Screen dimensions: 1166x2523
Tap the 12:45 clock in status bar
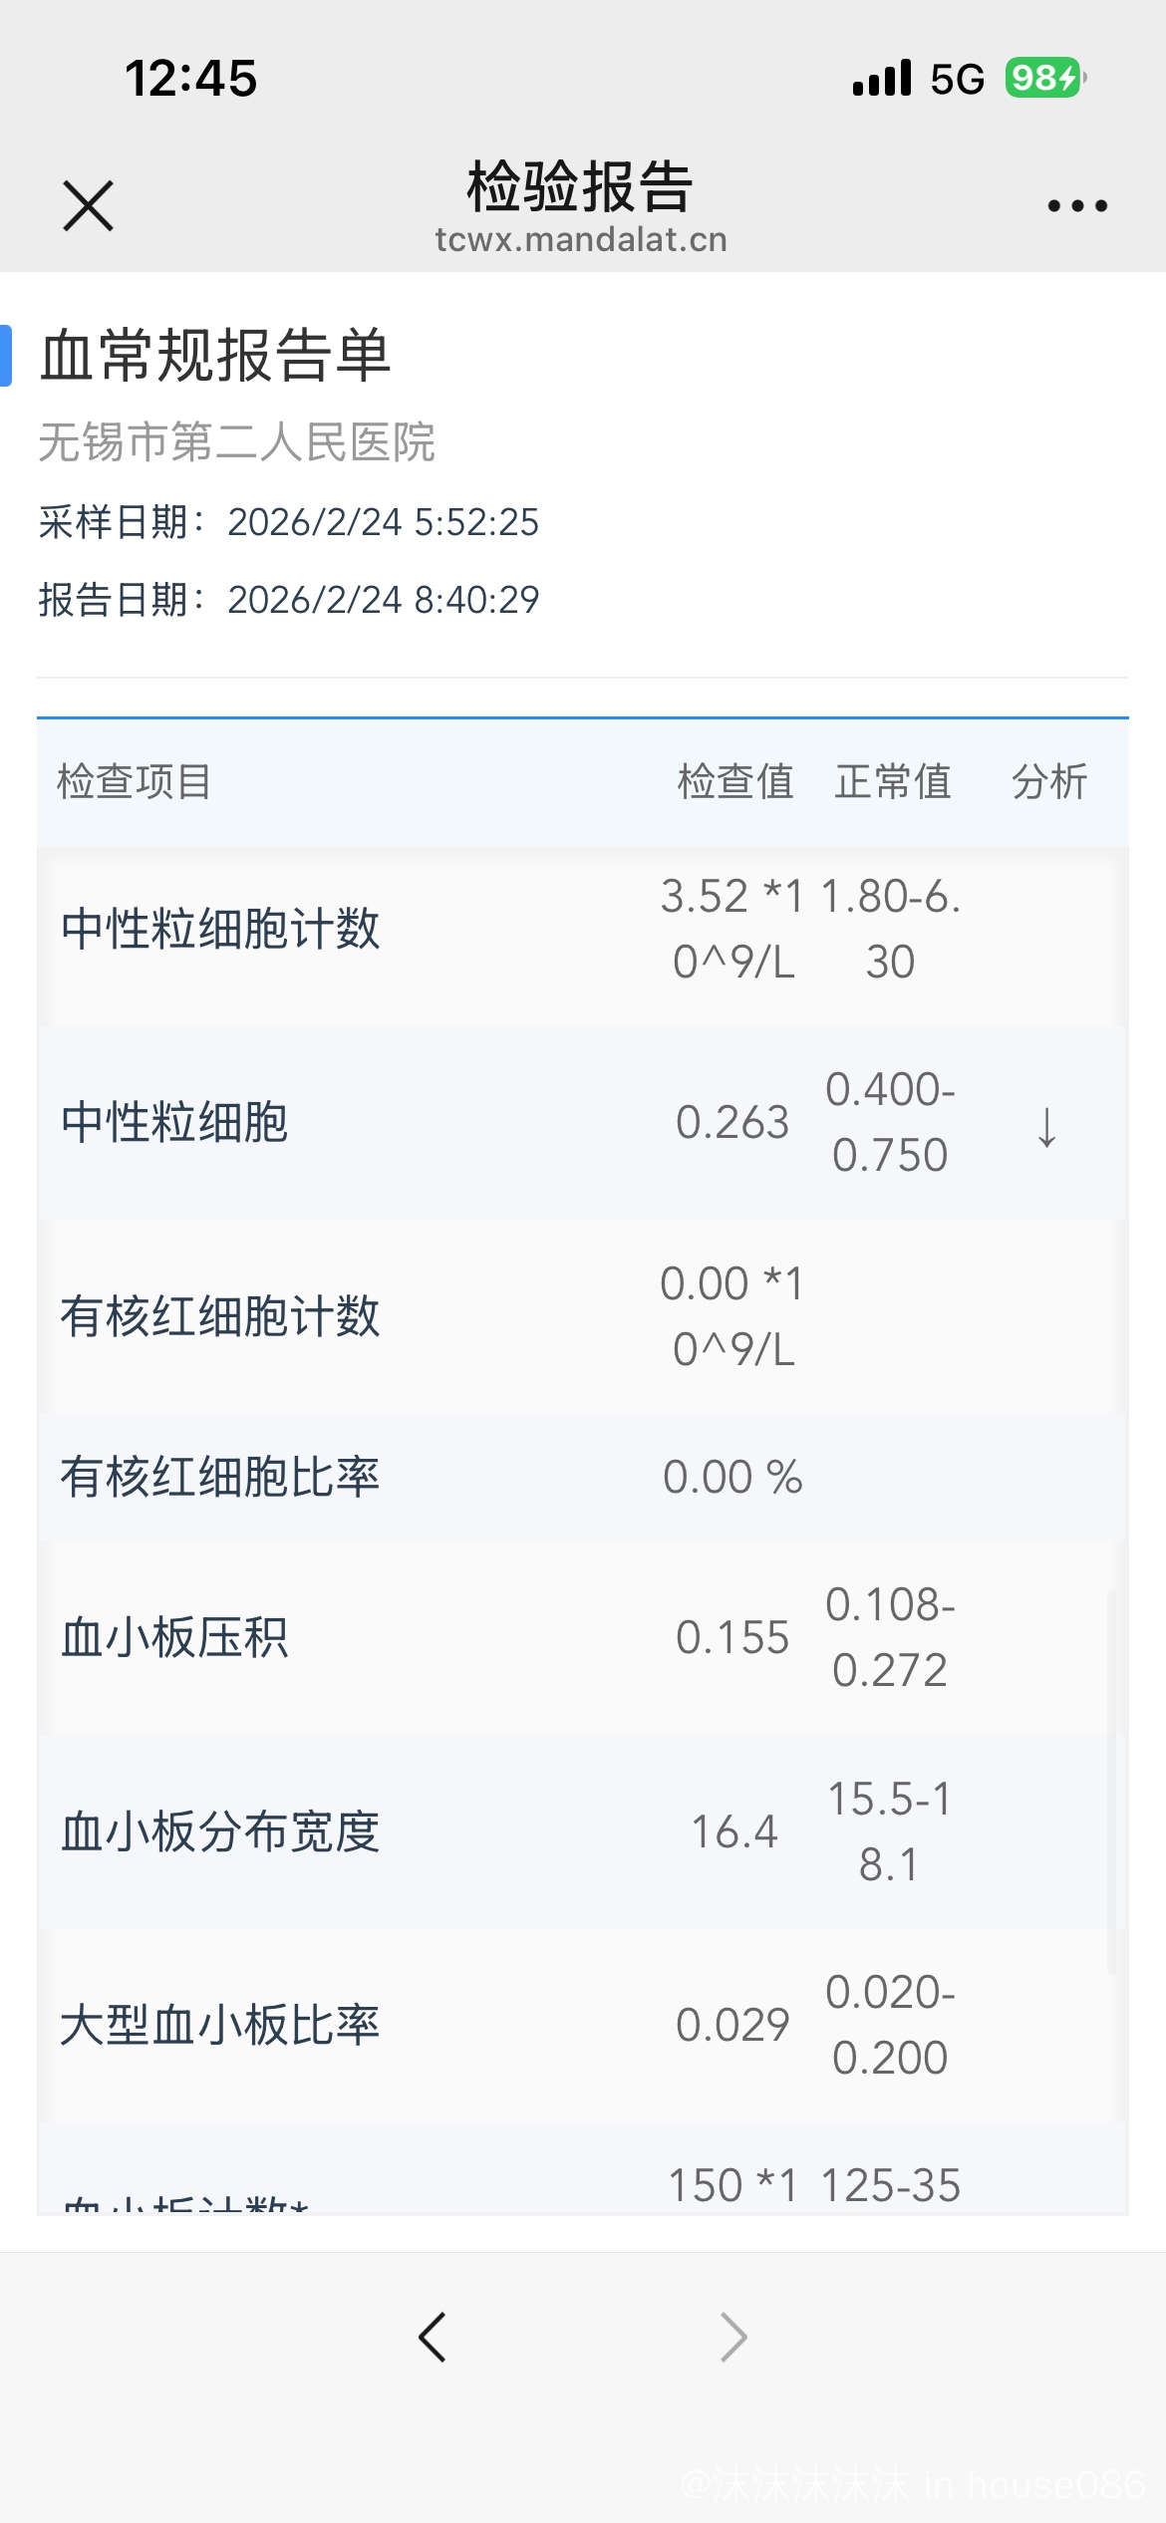(x=190, y=78)
